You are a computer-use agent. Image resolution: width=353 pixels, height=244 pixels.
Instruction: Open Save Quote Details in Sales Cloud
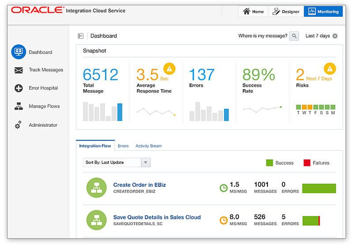point(157,217)
